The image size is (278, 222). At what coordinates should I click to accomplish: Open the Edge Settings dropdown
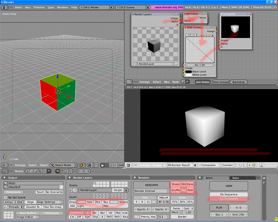50,202
